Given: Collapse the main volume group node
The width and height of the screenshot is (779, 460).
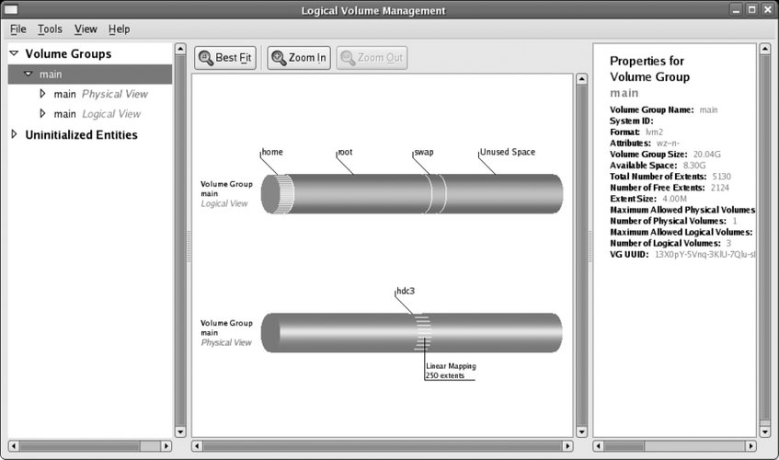Looking at the screenshot, I should [29, 75].
